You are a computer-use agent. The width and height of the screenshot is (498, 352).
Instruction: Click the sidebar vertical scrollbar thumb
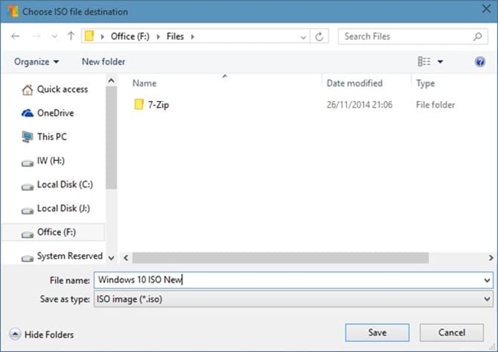(x=111, y=138)
